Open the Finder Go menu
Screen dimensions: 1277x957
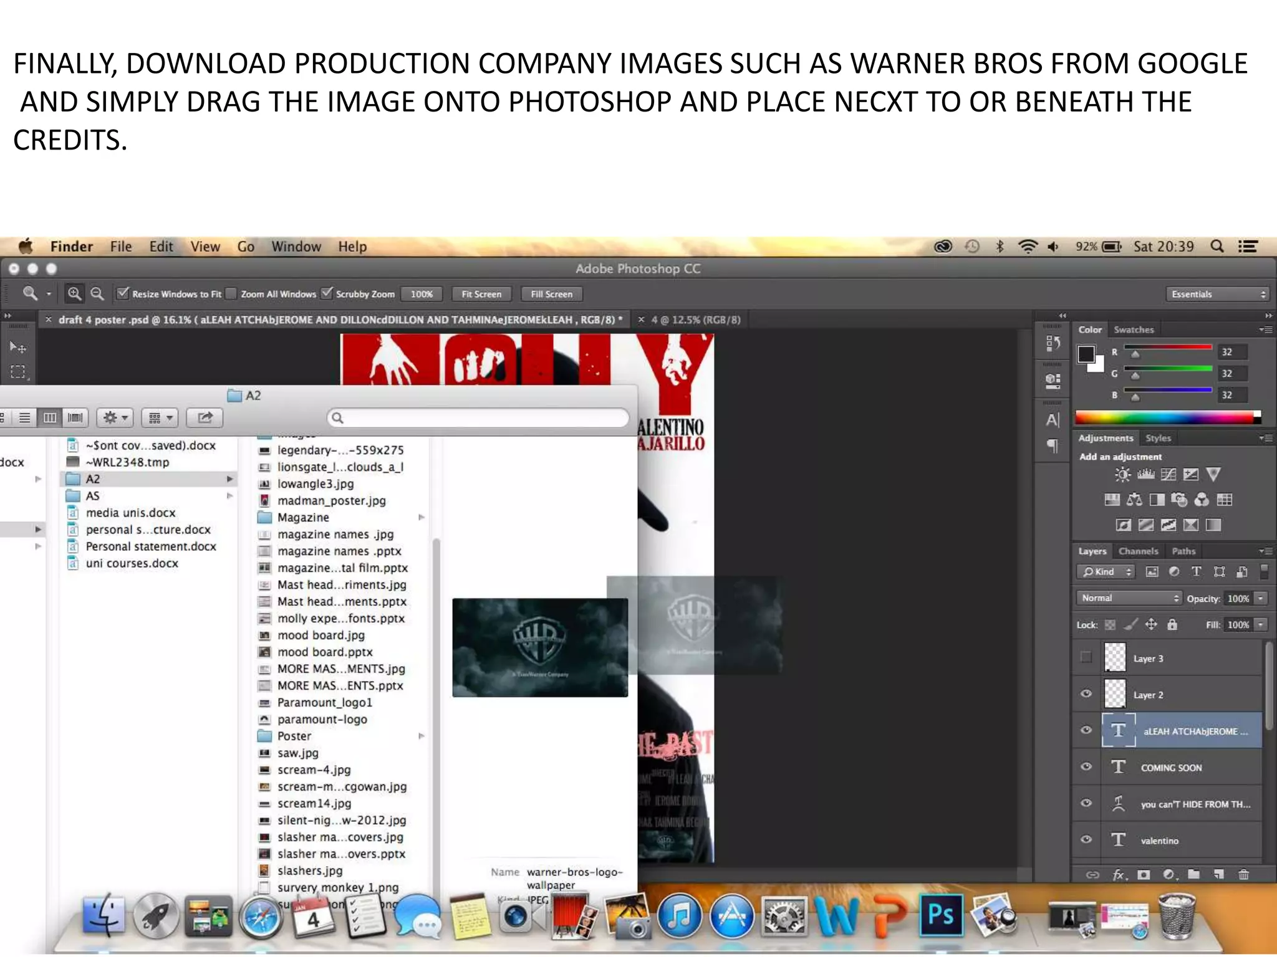click(246, 247)
